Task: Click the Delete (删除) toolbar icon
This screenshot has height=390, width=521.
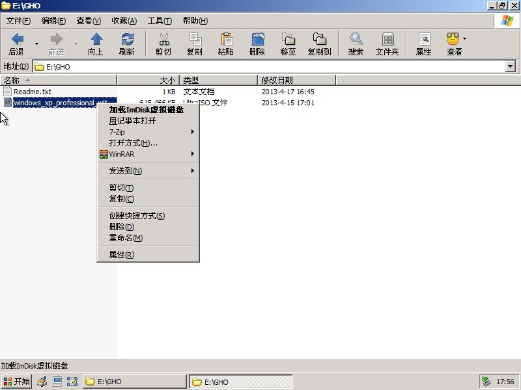Action: pos(257,39)
